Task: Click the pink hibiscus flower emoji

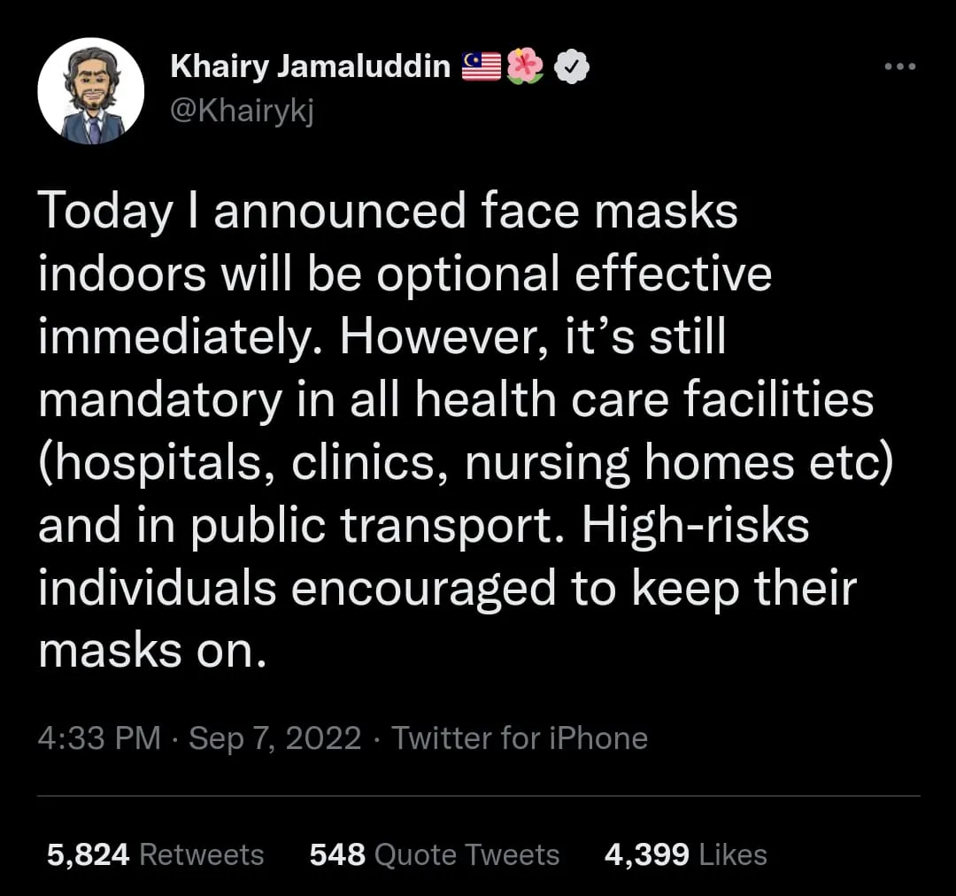Action: tap(525, 67)
